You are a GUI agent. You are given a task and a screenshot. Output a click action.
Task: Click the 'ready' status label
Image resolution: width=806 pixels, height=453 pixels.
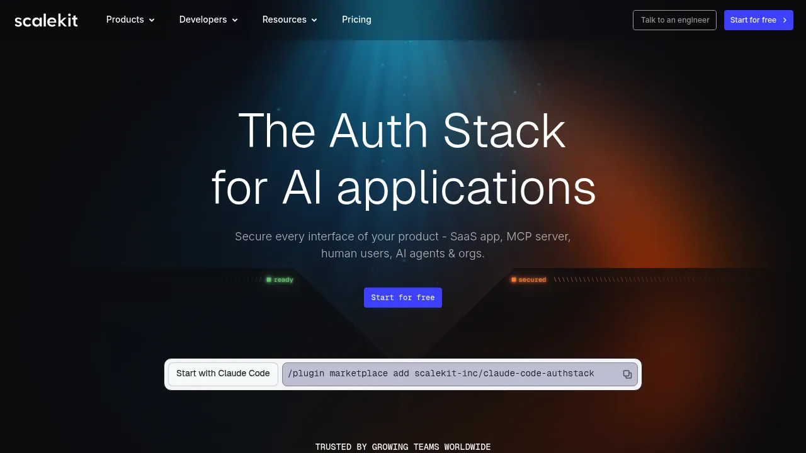coord(280,280)
